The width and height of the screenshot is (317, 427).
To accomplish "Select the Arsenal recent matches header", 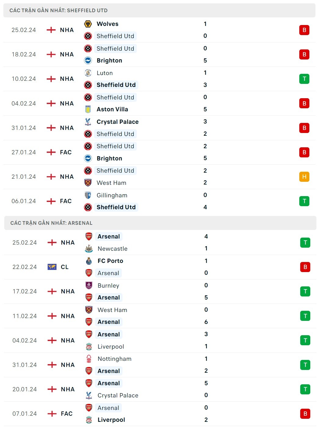I will pos(51,223).
